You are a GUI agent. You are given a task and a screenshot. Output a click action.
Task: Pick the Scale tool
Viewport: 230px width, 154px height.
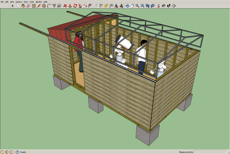[x=85, y=6]
